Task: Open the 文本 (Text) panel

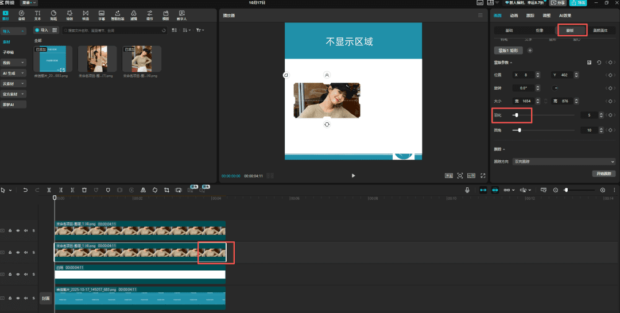Action: pyautogui.click(x=37, y=14)
